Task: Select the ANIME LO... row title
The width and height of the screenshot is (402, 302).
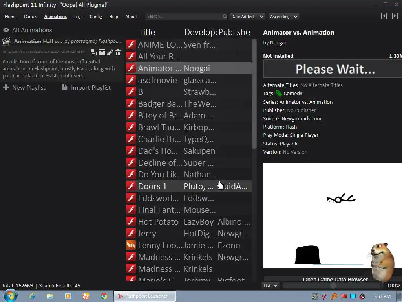Action: tap(160, 44)
